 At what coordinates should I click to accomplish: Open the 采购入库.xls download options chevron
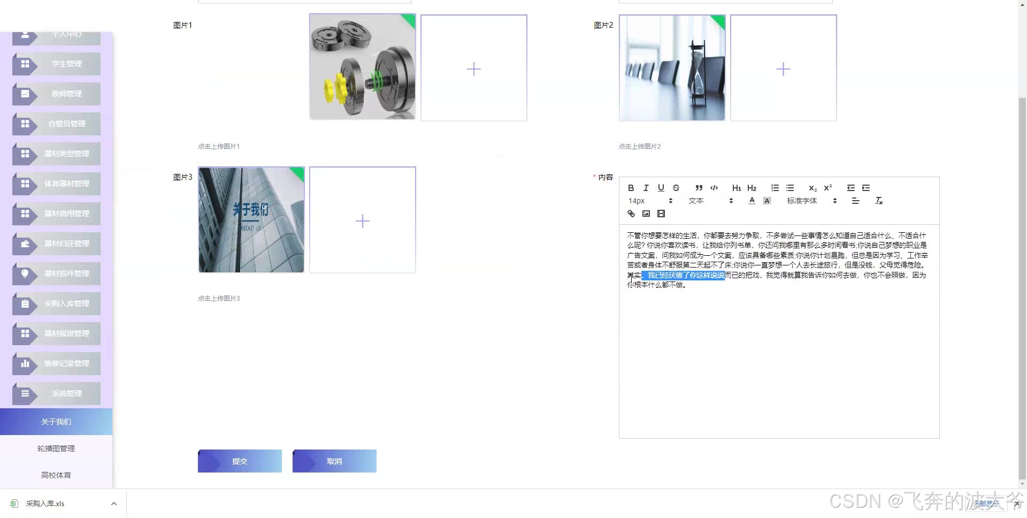coord(114,504)
